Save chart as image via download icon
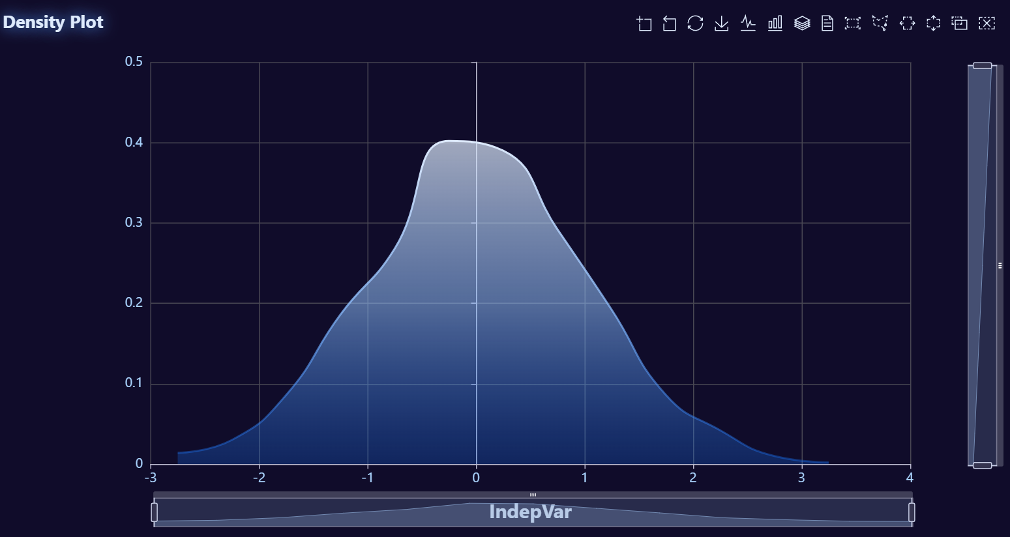The width and height of the screenshot is (1010, 537). point(722,23)
